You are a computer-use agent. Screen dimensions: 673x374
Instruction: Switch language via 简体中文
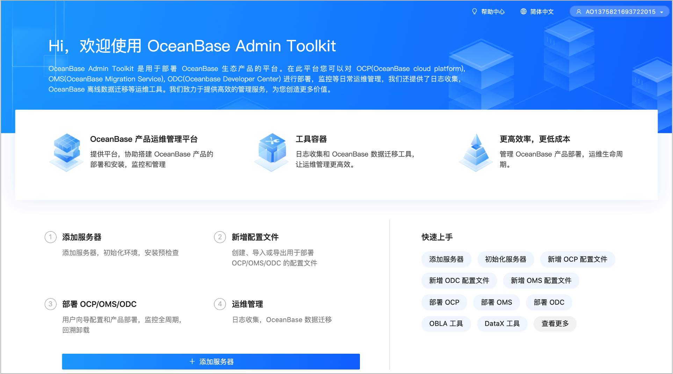pyautogui.click(x=537, y=12)
